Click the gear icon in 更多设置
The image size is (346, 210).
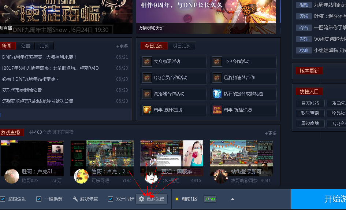click(x=141, y=199)
